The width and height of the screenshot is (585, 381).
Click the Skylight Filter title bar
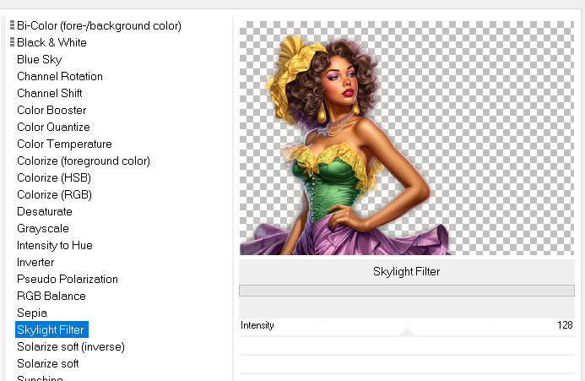click(406, 271)
